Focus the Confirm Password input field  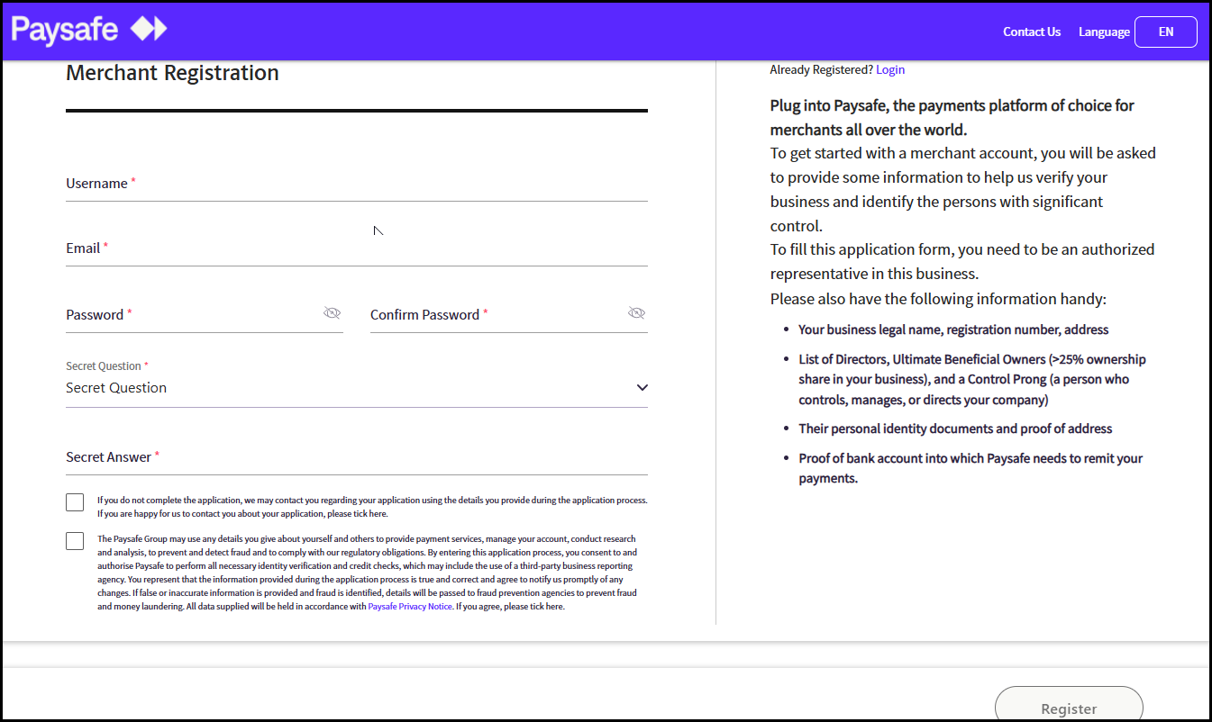pos(509,315)
